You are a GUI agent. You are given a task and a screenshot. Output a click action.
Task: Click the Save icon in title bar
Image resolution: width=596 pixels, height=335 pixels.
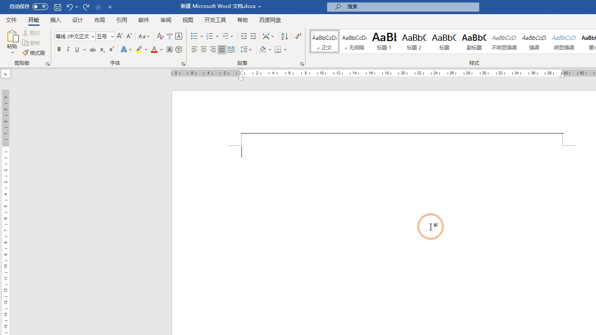click(58, 7)
